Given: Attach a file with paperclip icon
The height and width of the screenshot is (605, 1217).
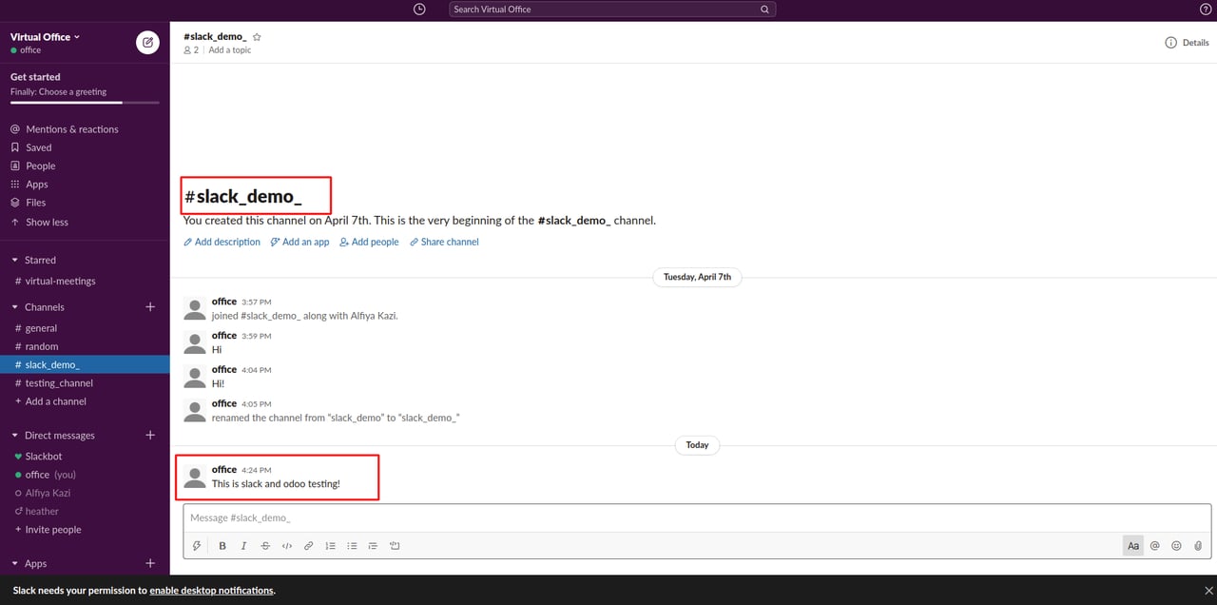Looking at the screenshot, I should pos(1198,546).
